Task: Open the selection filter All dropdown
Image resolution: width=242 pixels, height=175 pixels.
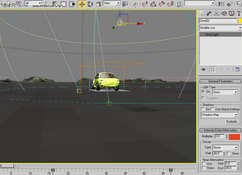Action: coord(33,3)
